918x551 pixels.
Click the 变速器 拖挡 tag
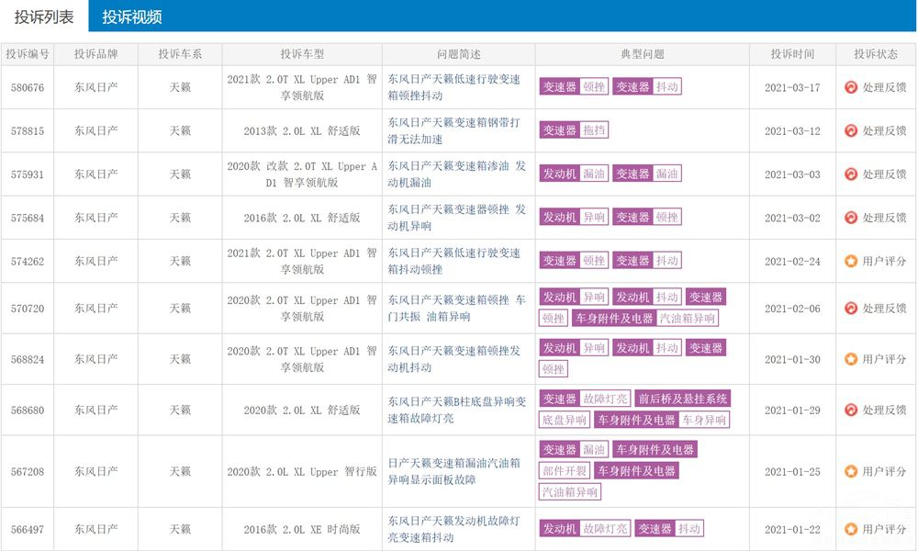574,130
